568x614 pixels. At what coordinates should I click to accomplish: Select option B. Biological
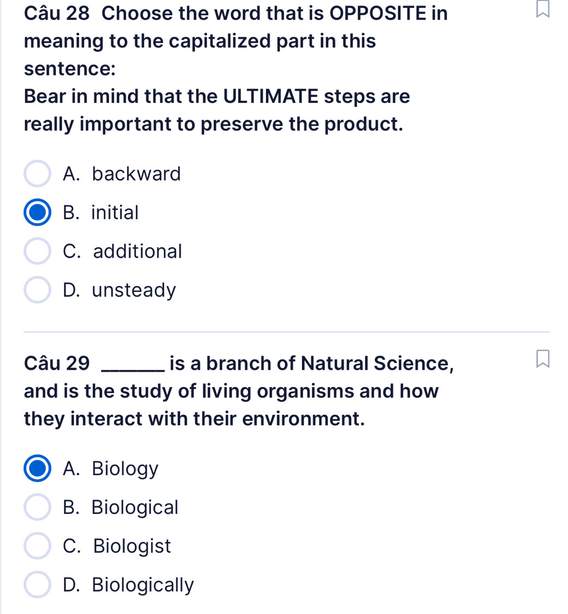(x=38, y=508)
